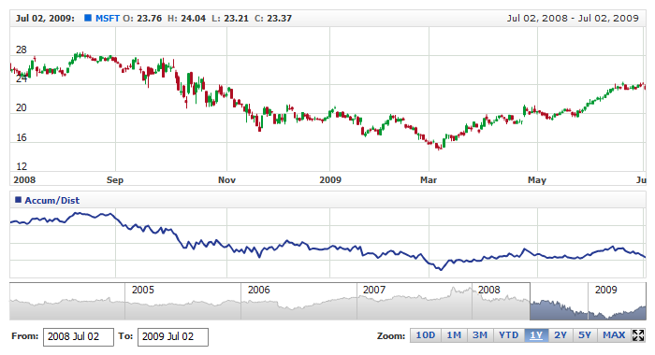Click the 2009 label in the timeline navigator

tap(605, 290)
